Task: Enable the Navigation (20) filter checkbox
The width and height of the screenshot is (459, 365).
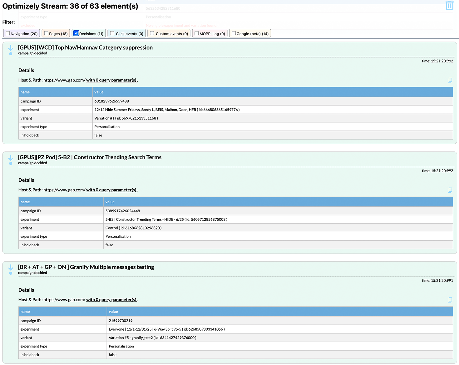Action: [x=8, y=33]
